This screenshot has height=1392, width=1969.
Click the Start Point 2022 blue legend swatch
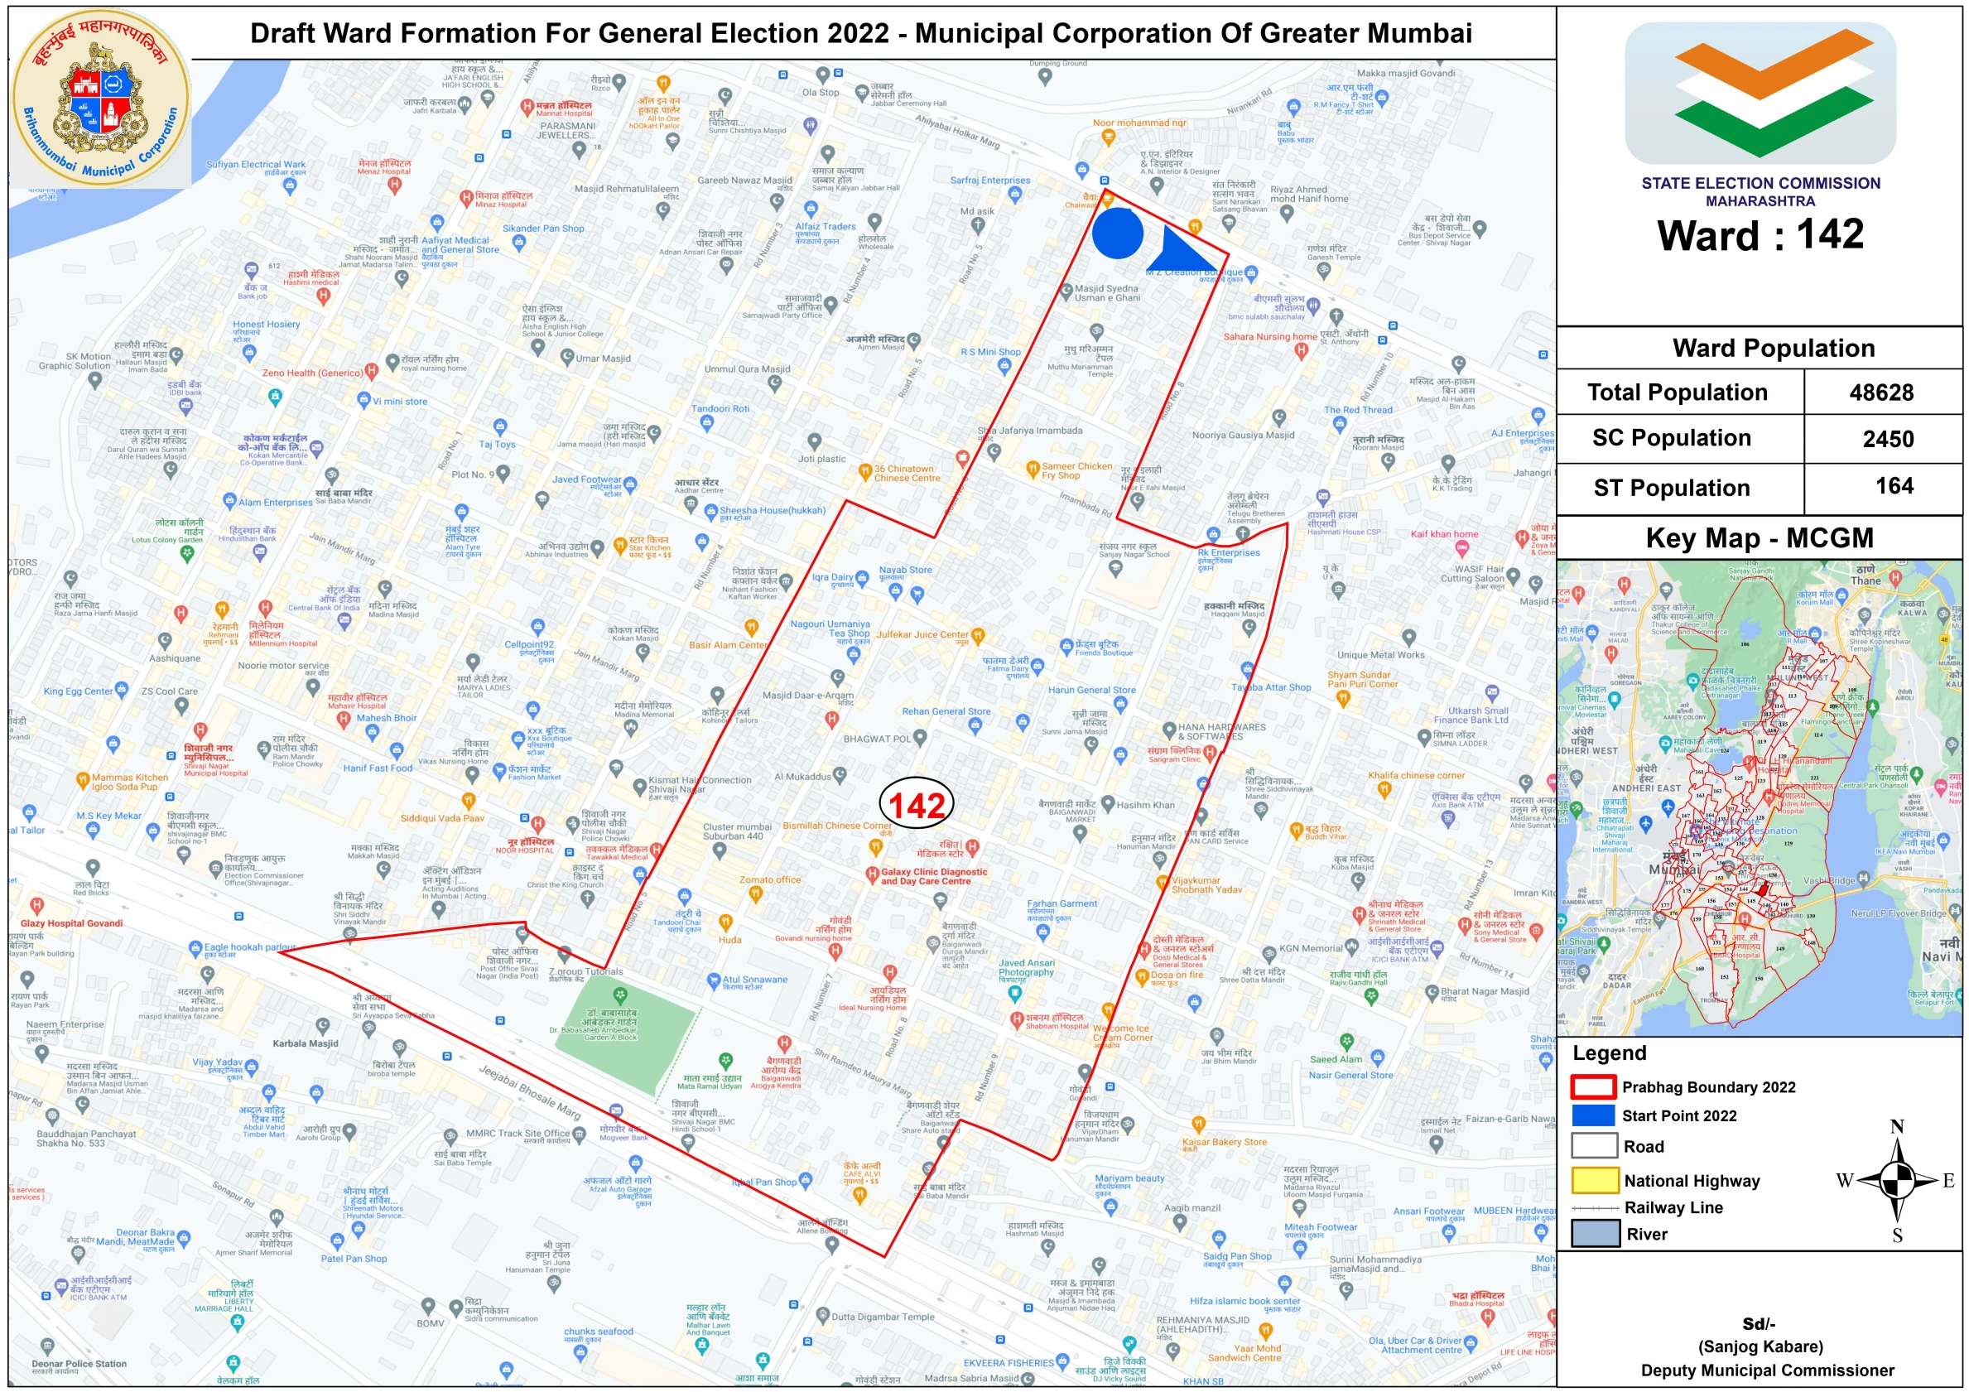1592,1115
